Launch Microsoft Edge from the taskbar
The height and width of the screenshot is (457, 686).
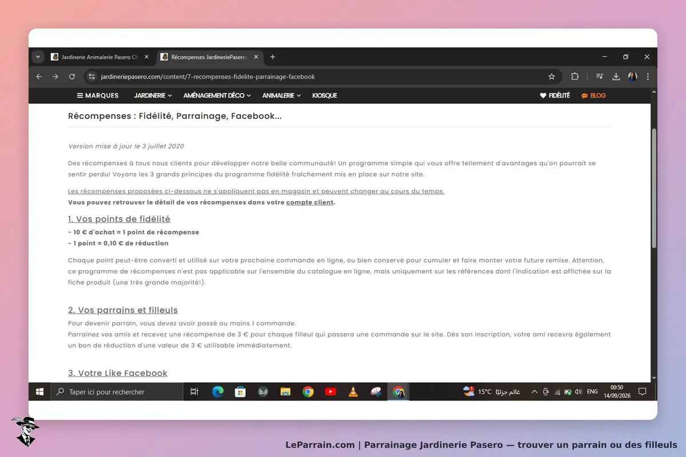[x=218, y=392]
